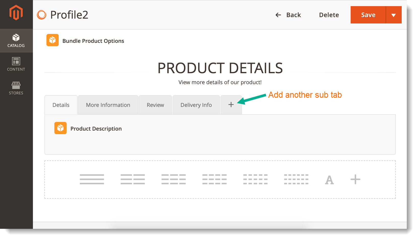The width and height of the screenshot is (417, 239).
Task: Open the Save button dropdown arrow
Action: point(394,15)
